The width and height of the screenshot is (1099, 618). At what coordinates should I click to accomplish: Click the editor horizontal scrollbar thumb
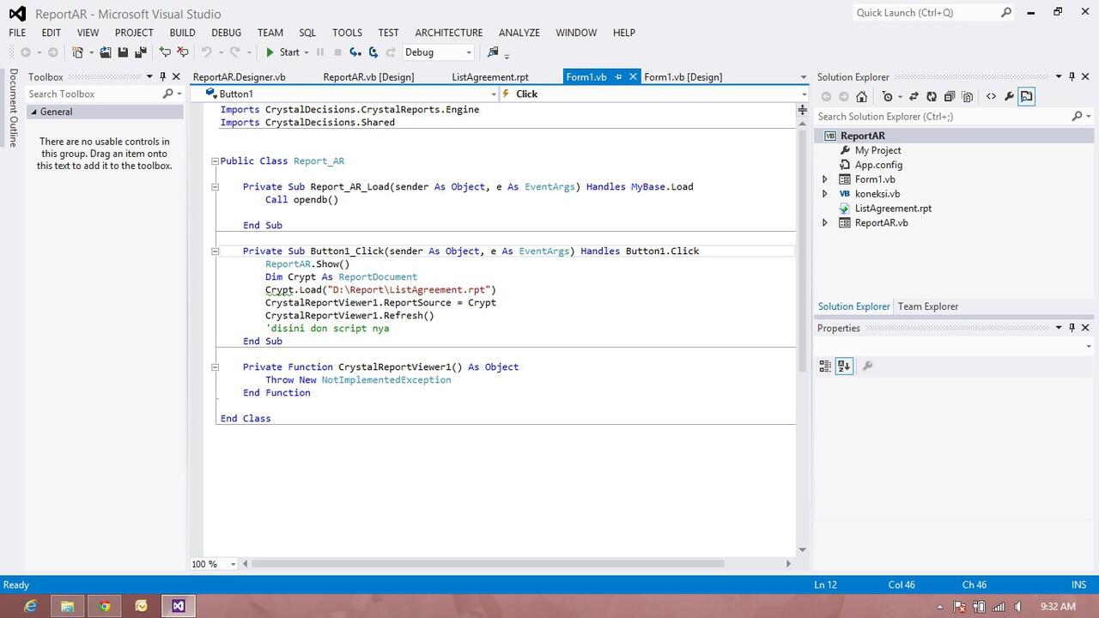point(488,564)
